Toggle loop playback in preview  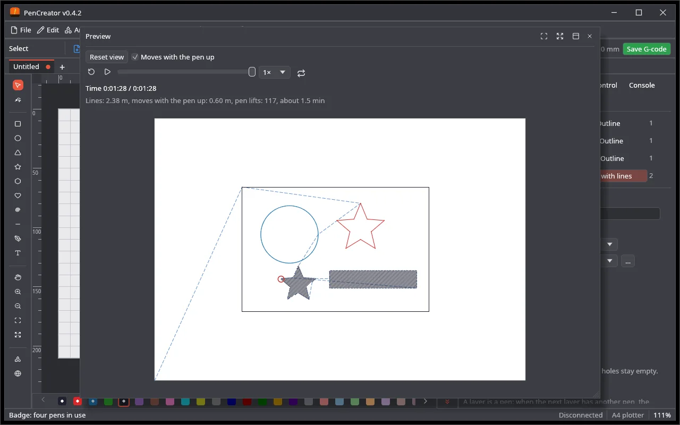(301, 73)
